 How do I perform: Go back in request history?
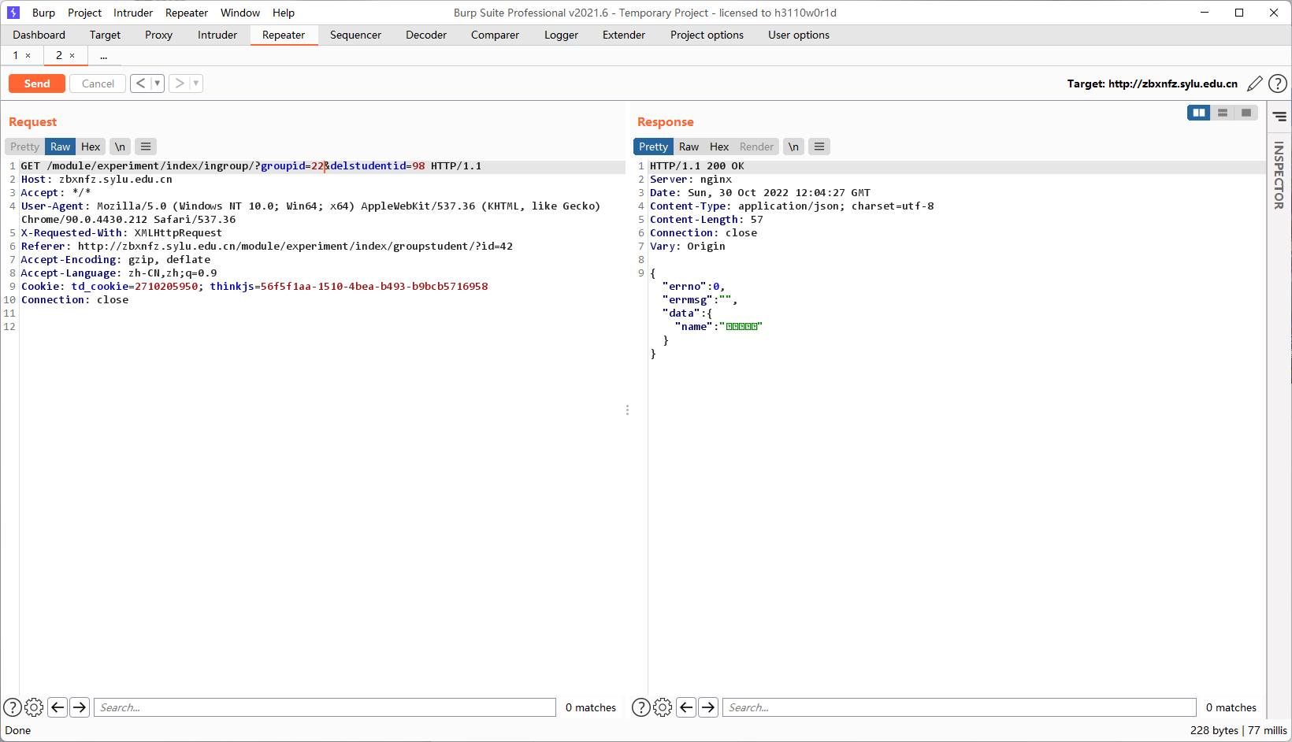pos(140,83)
